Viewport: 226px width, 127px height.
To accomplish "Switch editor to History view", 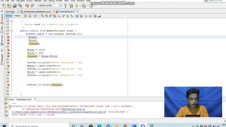I will (18, 16).
